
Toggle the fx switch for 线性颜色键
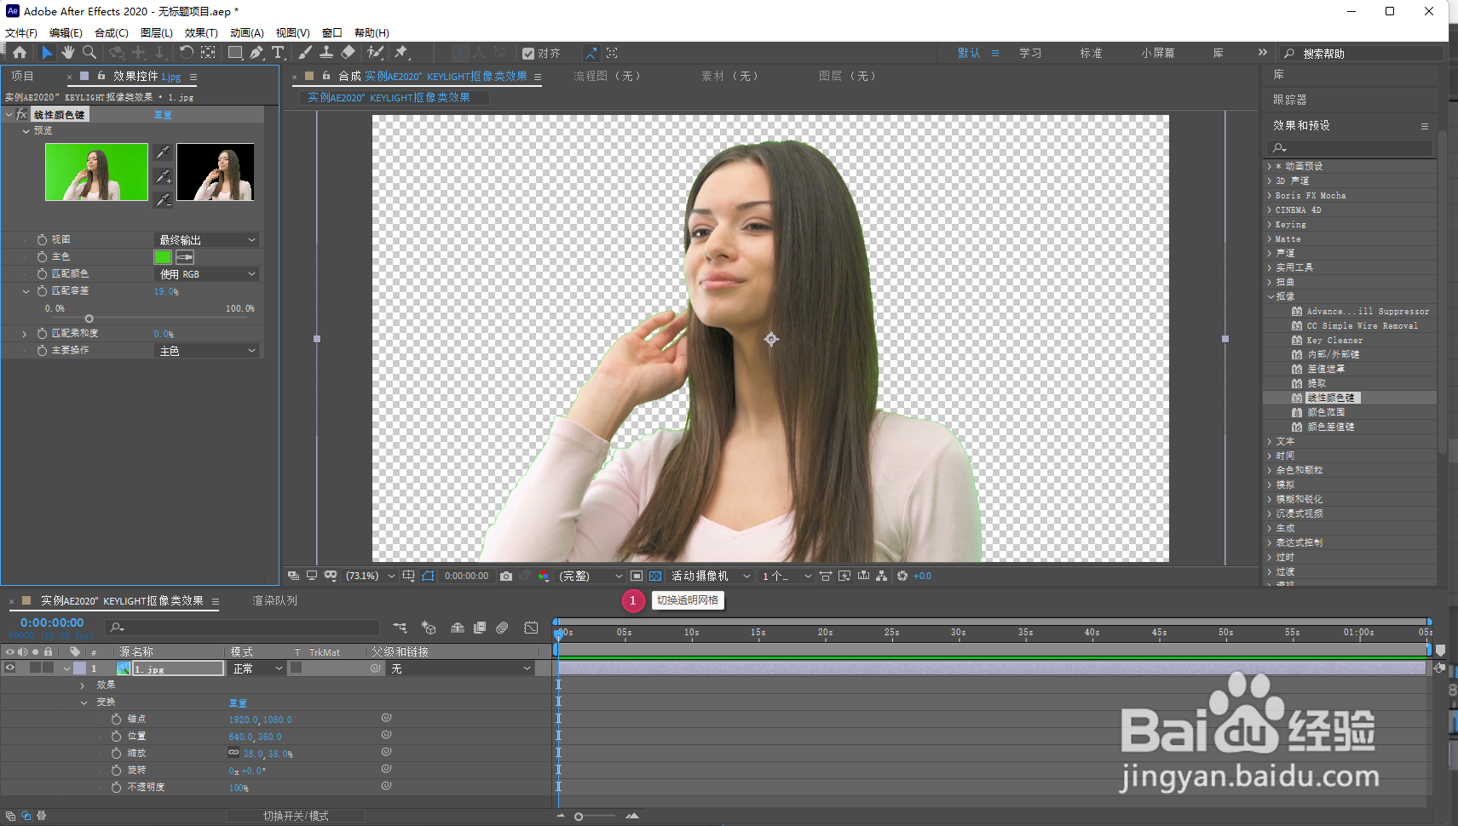click(21, 114)
